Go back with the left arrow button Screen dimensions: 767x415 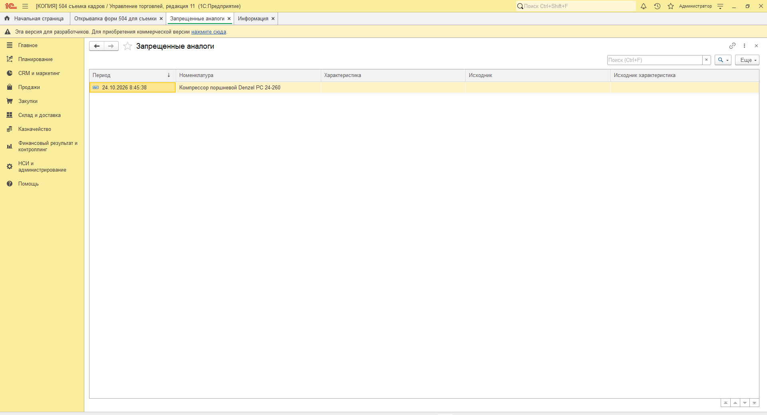96,46
